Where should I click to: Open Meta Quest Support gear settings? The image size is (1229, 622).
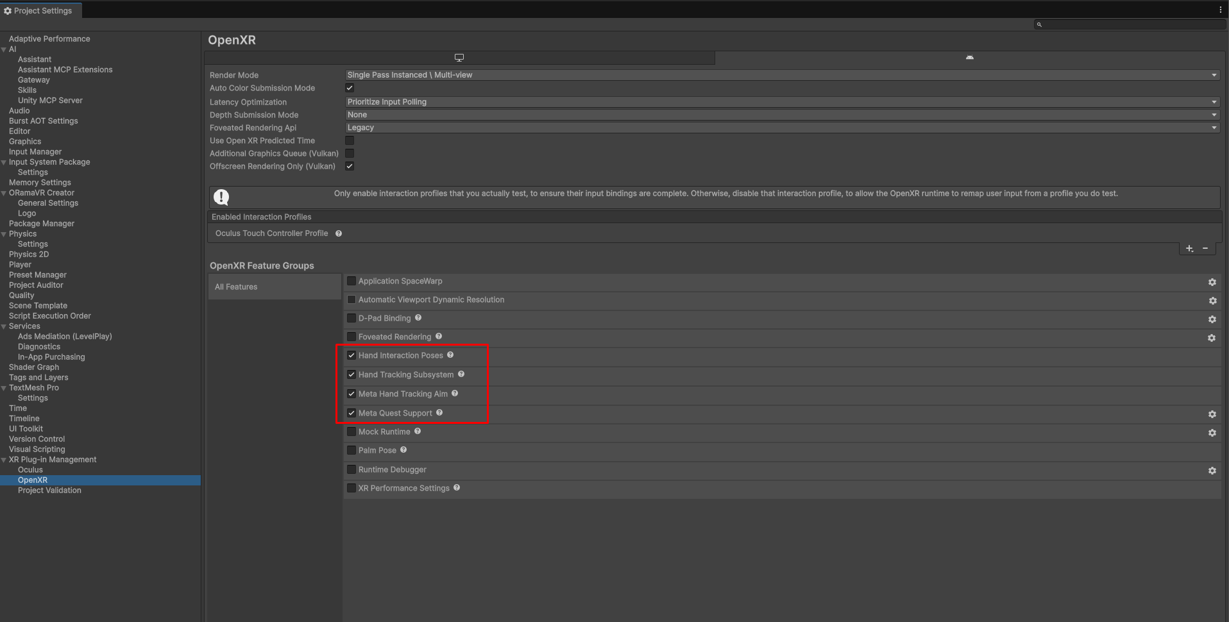[1212, 415]
